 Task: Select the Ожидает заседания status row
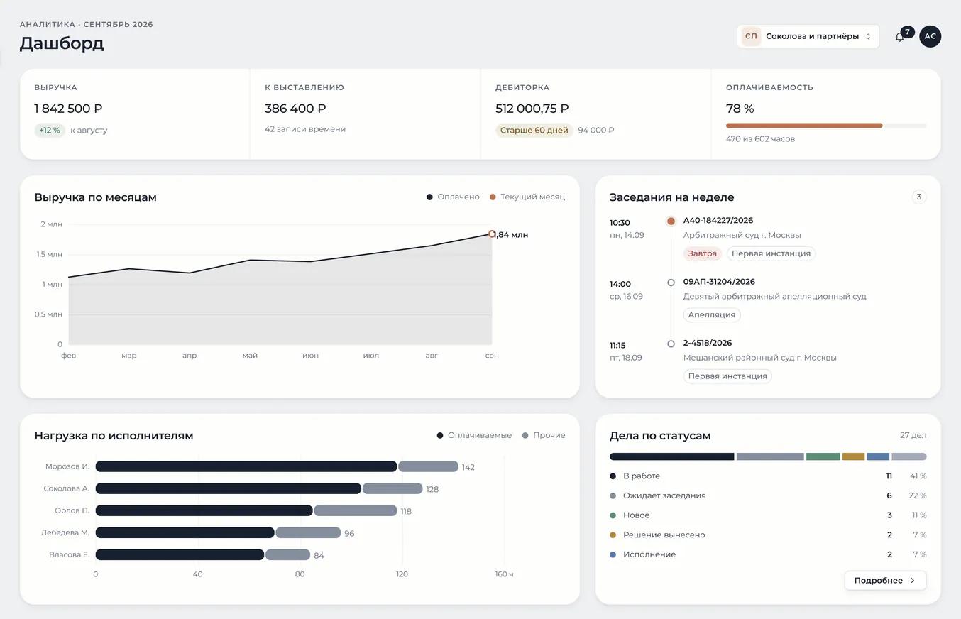coord(768,495)
